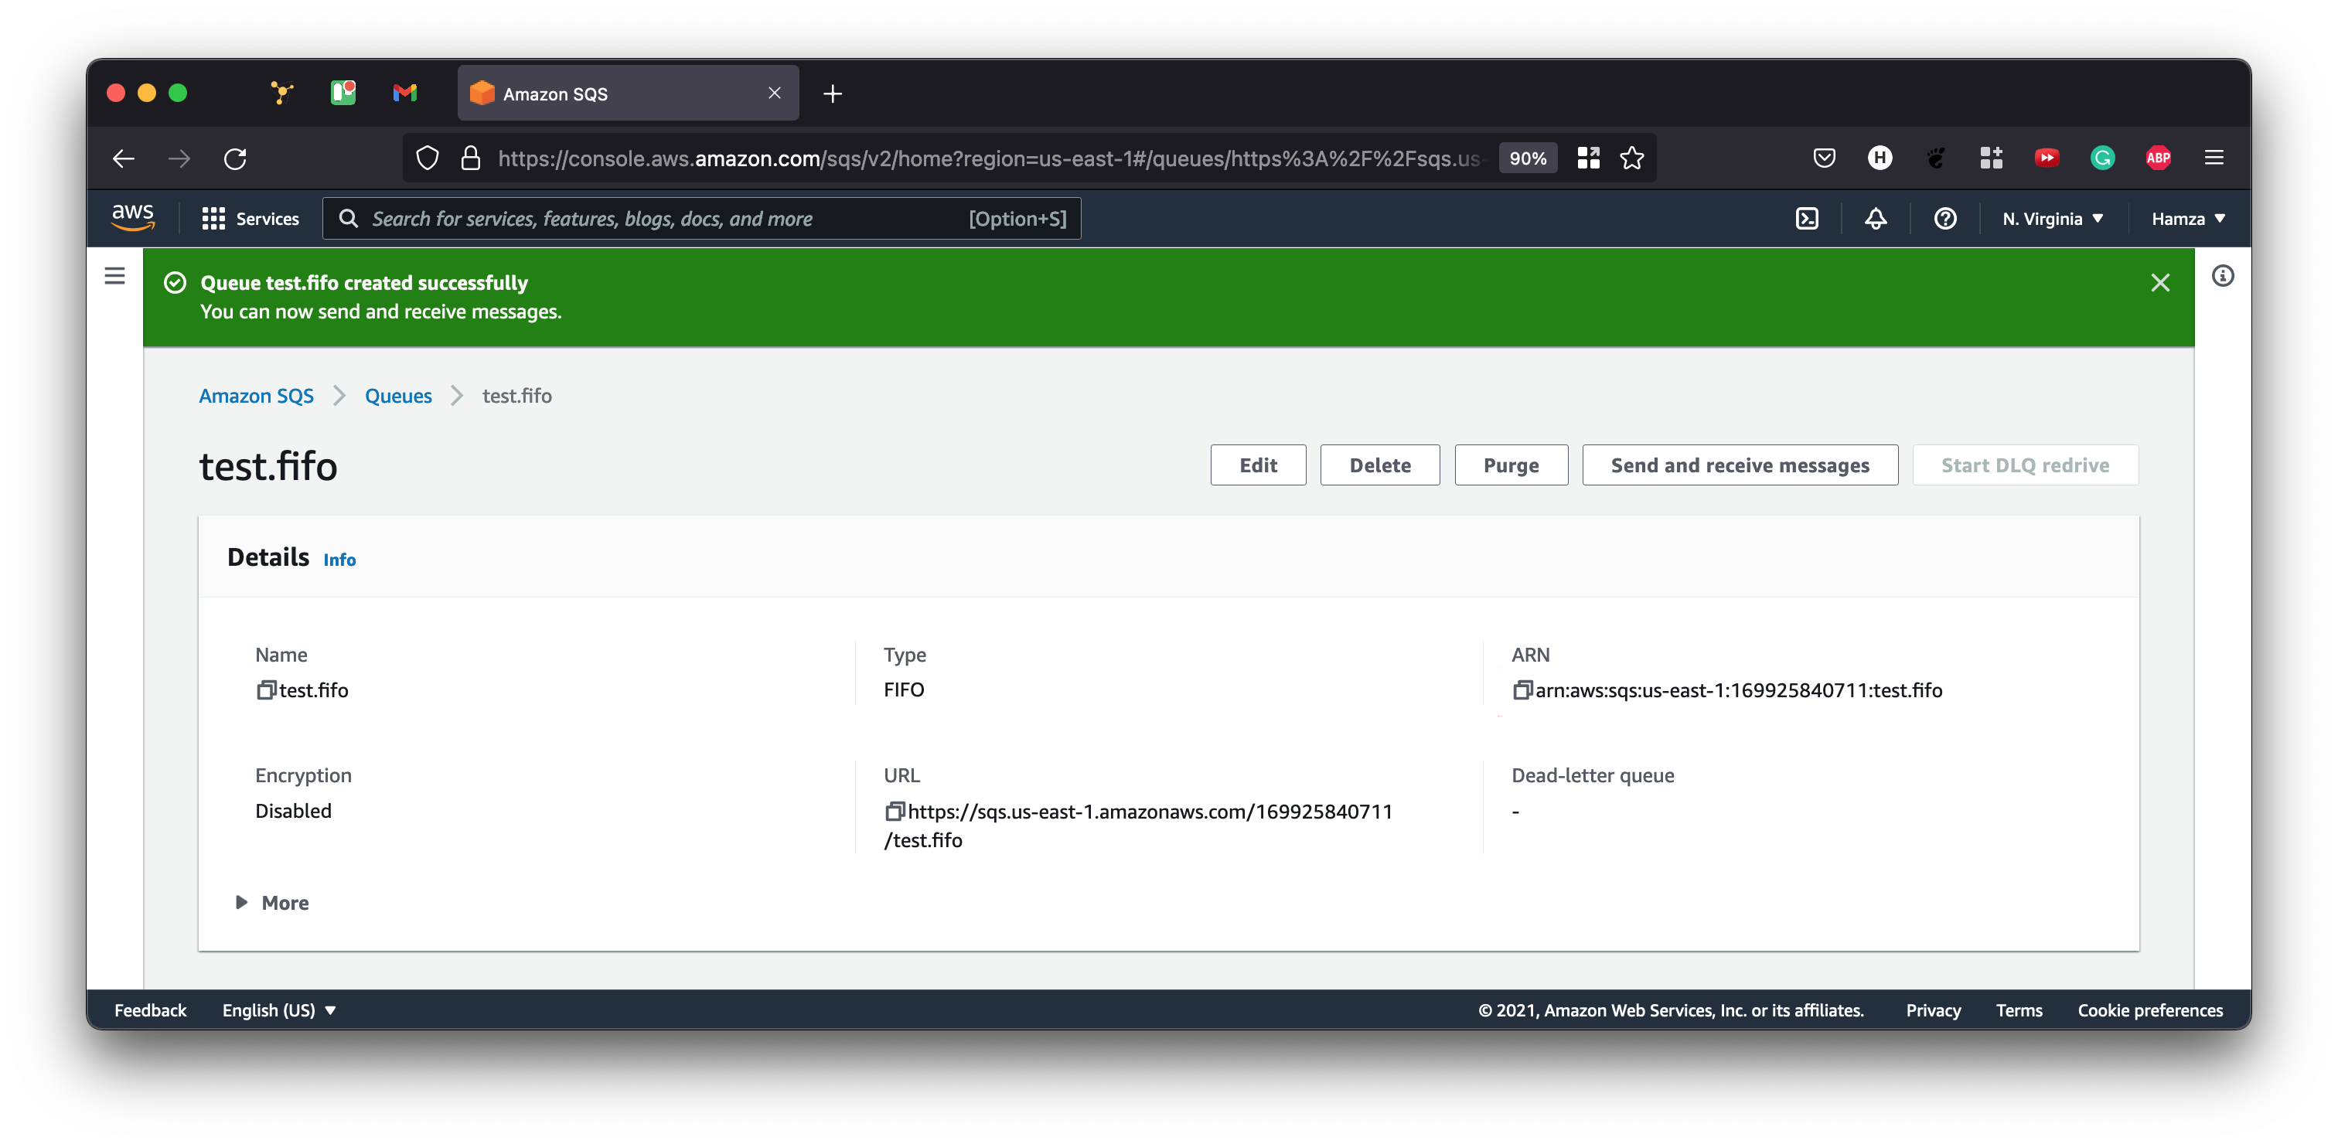Open the Firefox application menu
The height and width of the screenshot is (1144, 2338).
pos(2214,158)
